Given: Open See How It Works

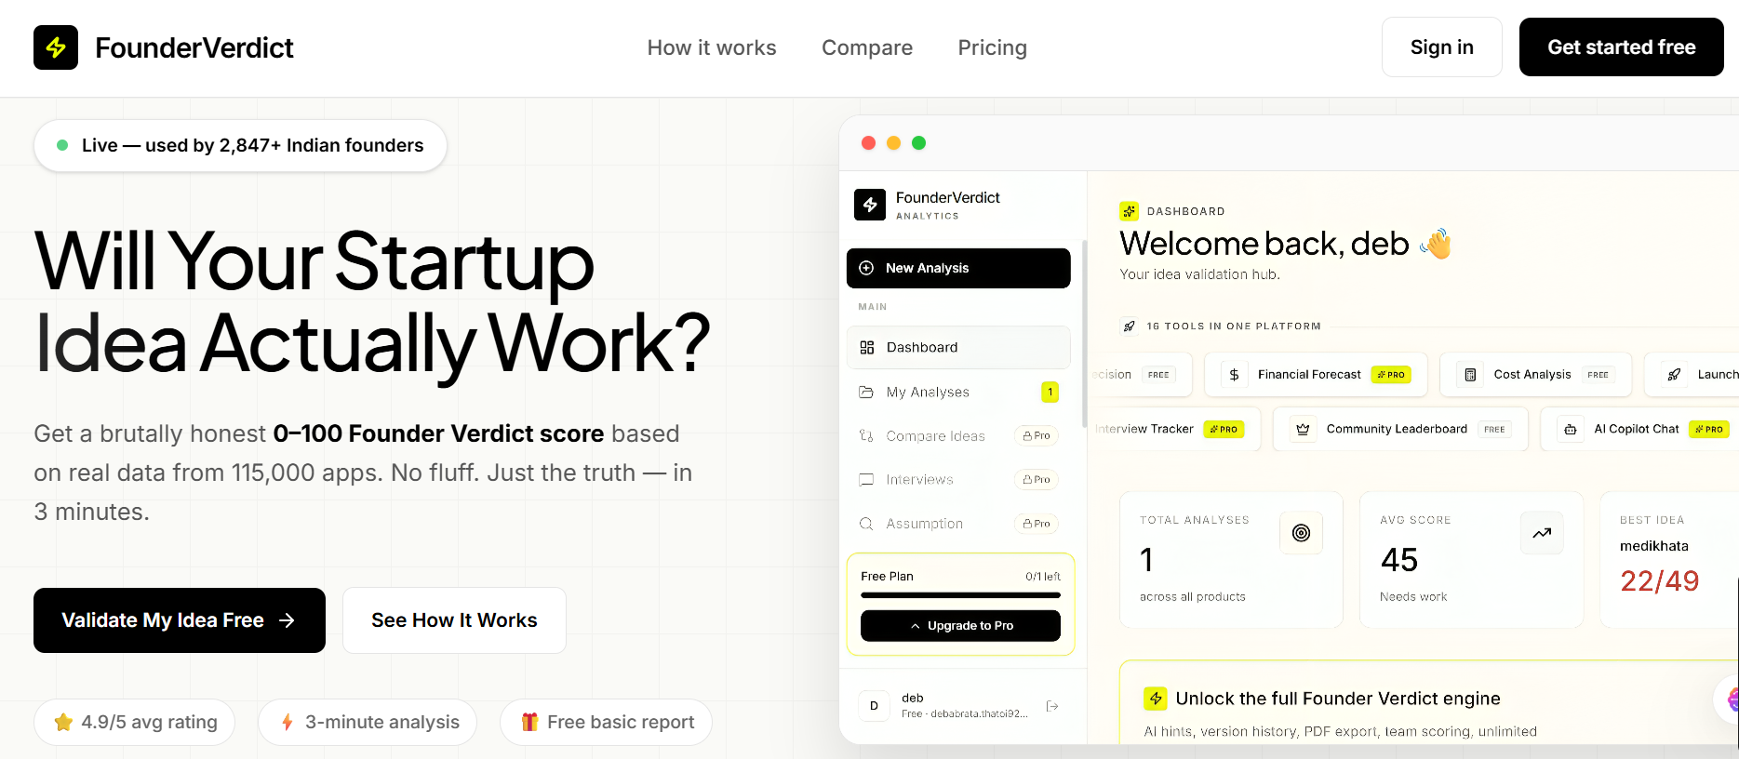Looking at the screenshot, I should point(453,619).
